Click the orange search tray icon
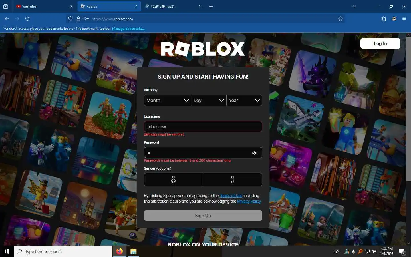The width and height of the screenshot is (411, 257). point(360,251)
